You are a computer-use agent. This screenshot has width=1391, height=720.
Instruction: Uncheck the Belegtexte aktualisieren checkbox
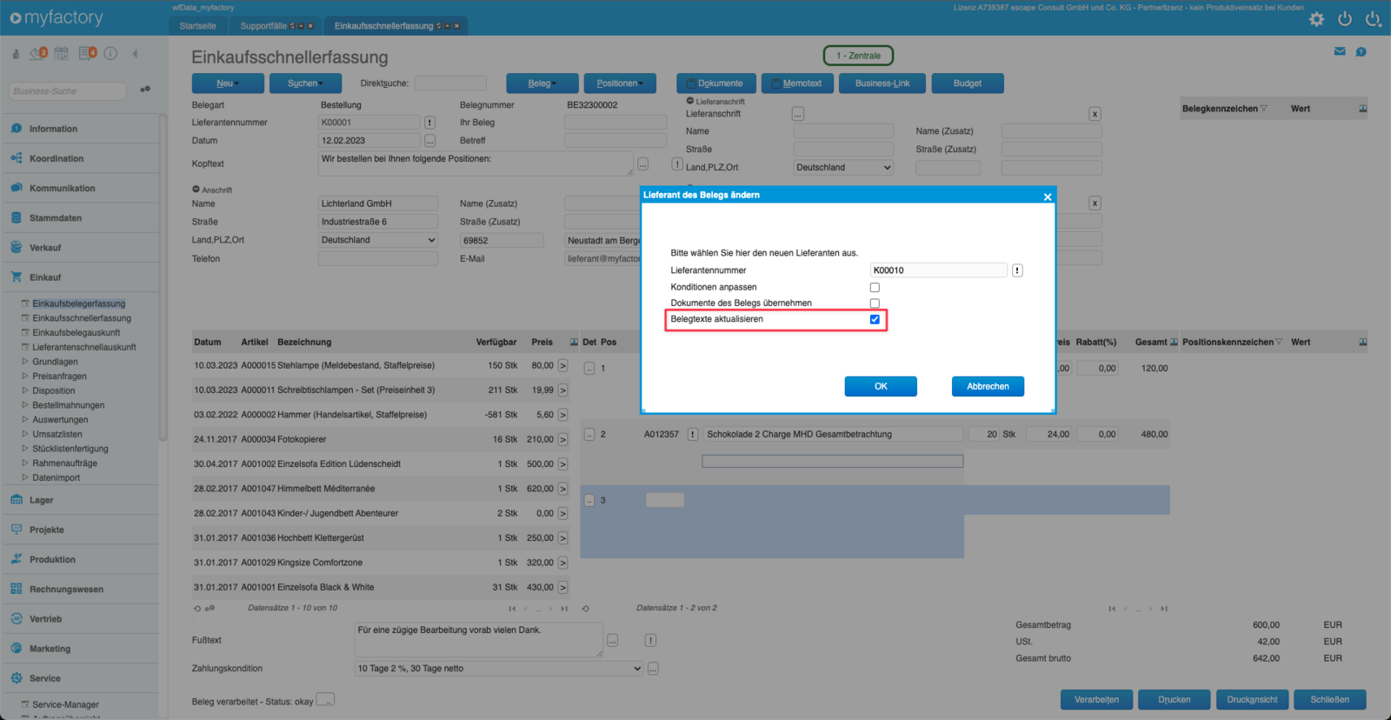tap(875, 319)
